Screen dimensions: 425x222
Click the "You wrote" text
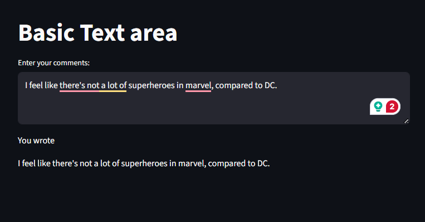point(36,141)
